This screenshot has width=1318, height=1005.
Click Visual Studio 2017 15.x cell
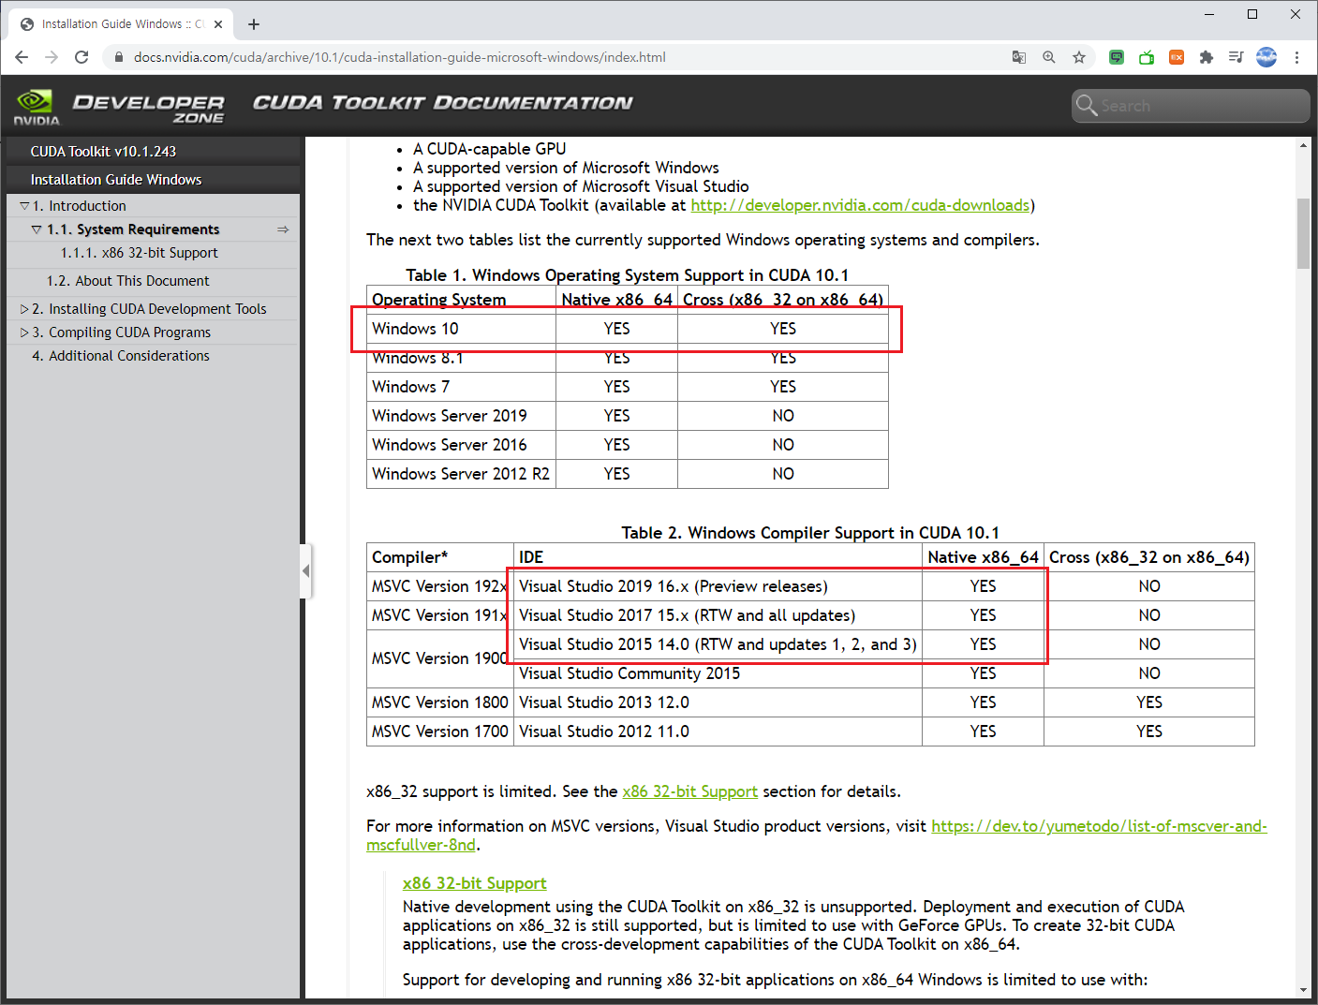[x=718, y=615]
